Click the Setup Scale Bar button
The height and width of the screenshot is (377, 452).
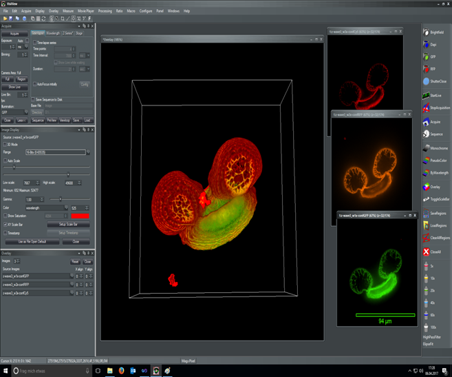[73, 225]
